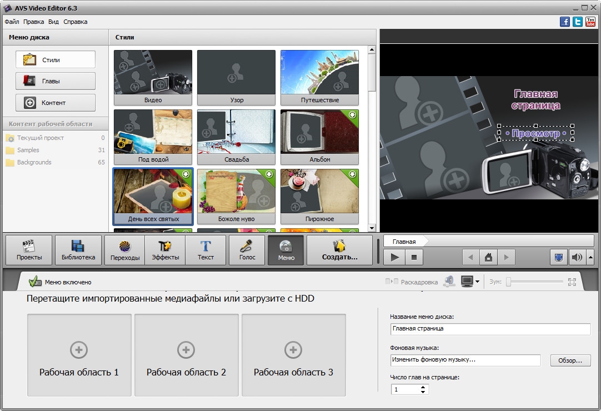
Task: Select the Главная page tab
Action: (405, 242)
